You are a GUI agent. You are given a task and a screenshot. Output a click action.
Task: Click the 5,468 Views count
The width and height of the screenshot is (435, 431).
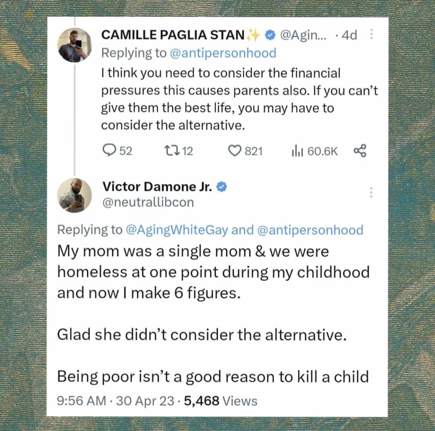point(221,401)
